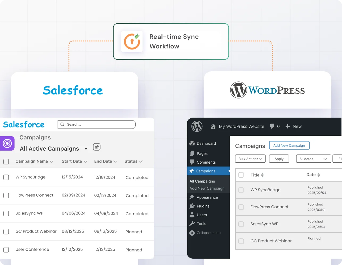Click the Published 2025/03/01 date cell

pos(316,207)
